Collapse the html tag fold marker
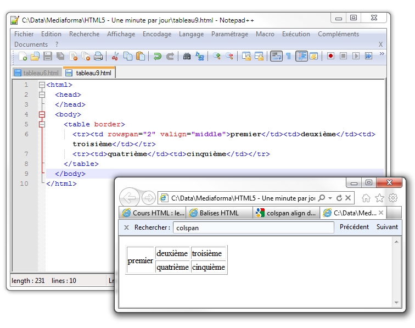Image resolution: width=415 pixels, height=328 pixels. pyautogui.click(x=42, y=85)
